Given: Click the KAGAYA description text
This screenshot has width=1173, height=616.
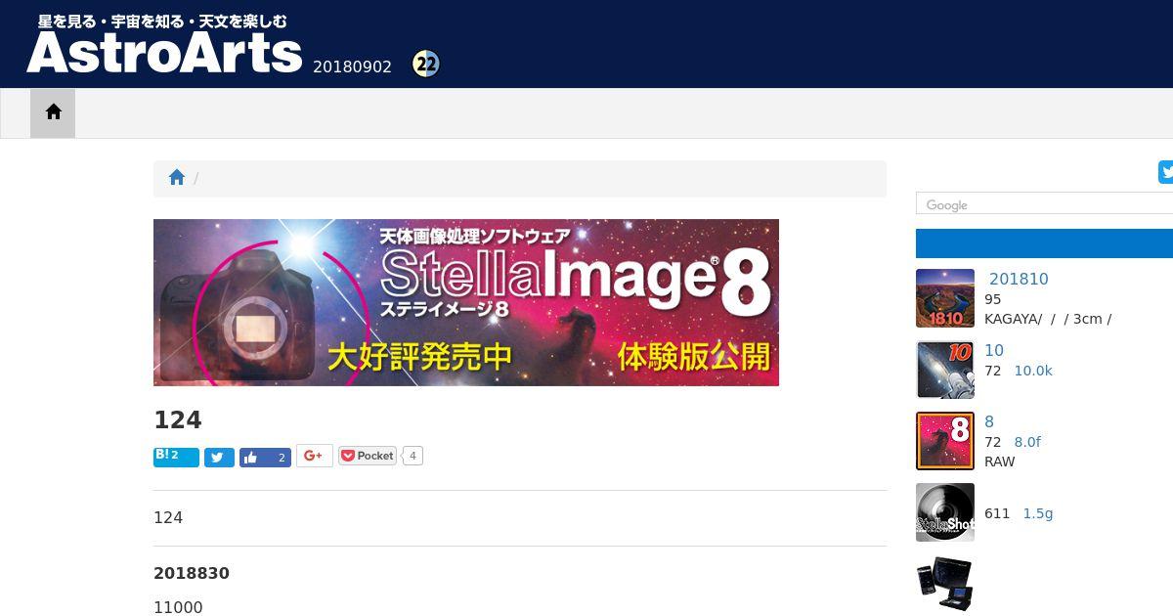Looking at the screenshot, I should [1048, 319].
